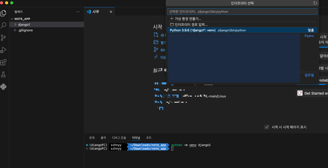
Task: Toggle 시작 시 시작 페이지 표시 checkbox
Action: (x=267, y=127)
